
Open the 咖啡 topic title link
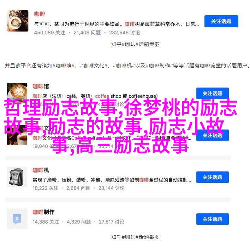click(40, 14)
